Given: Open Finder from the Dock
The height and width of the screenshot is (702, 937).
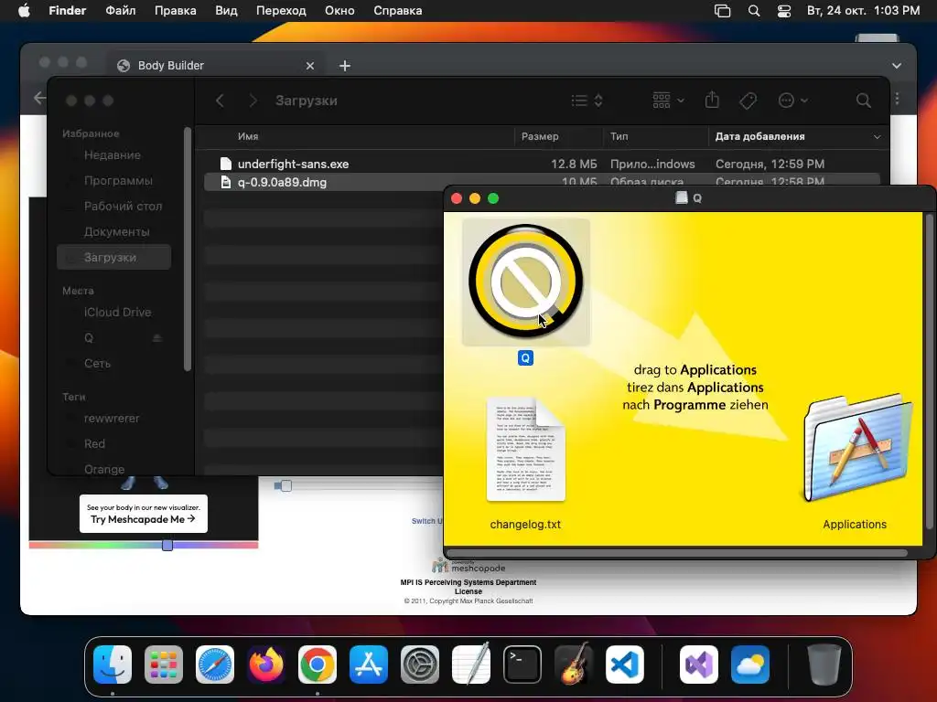Looking at the screenshot, I should pyautogui.click(x=113, y=665).
